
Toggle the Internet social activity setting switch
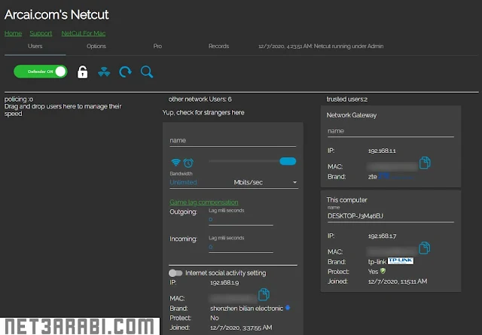(175, 273)
